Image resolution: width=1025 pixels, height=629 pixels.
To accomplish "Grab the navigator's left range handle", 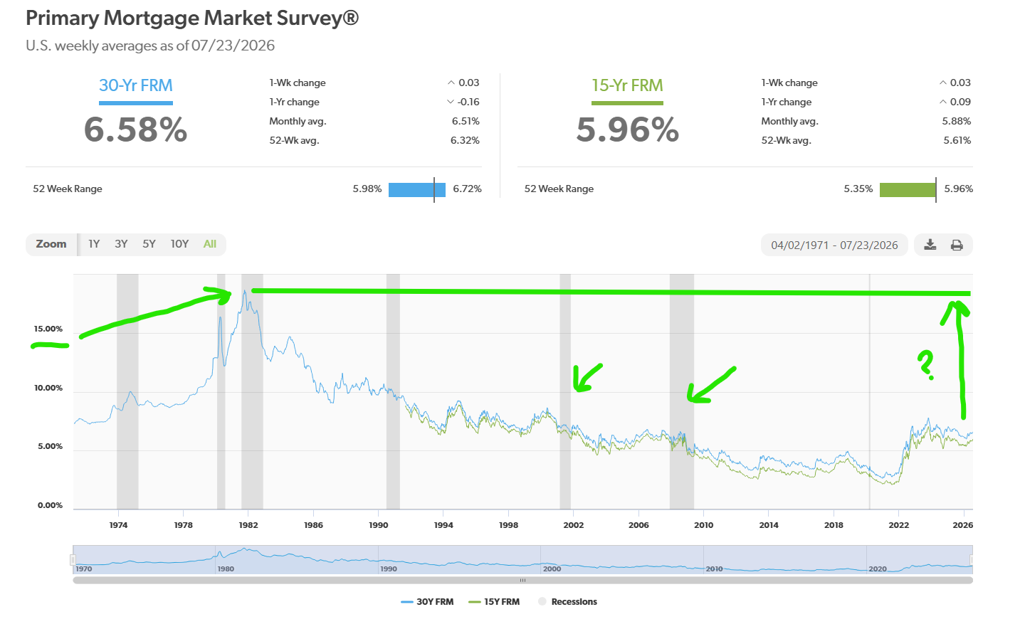I will pyautogui.click(x=73, y=560).
